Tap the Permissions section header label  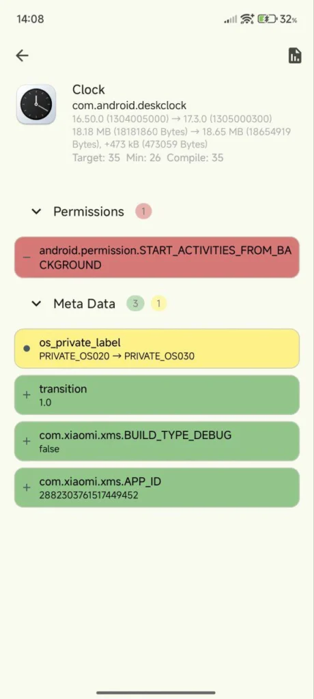click(x=89, y=212)
